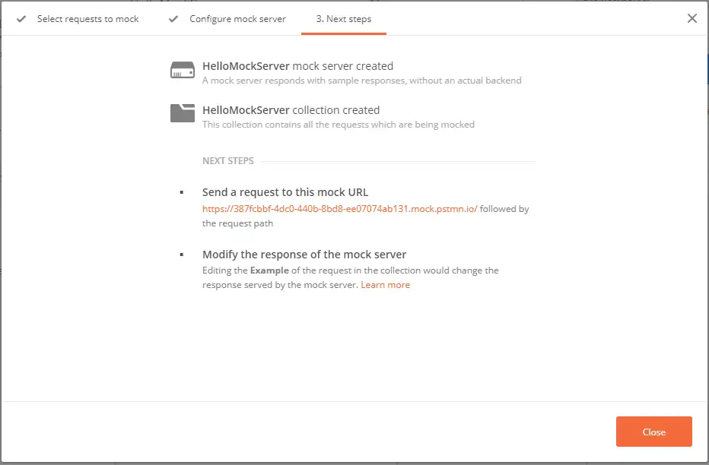Click checkmark beside Select requests to mock

point(21,19)
